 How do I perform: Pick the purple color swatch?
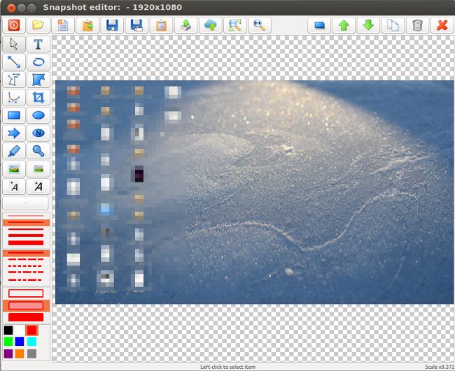click(8, 354)
